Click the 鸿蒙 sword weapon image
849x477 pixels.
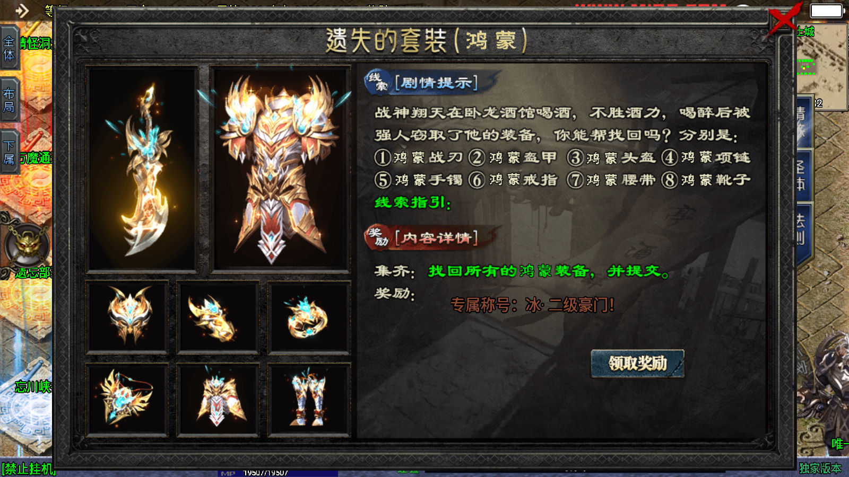click(142, 169)
